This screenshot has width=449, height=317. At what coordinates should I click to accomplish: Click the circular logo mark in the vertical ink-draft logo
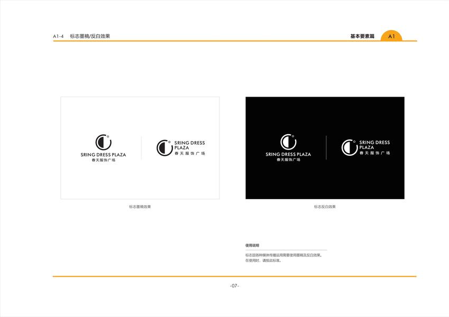pyautogui.click(x=103, y=142)
